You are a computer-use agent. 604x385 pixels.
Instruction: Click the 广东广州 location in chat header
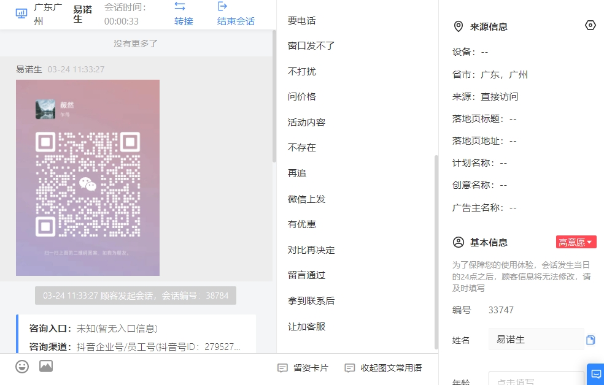(x=48, y=14)
